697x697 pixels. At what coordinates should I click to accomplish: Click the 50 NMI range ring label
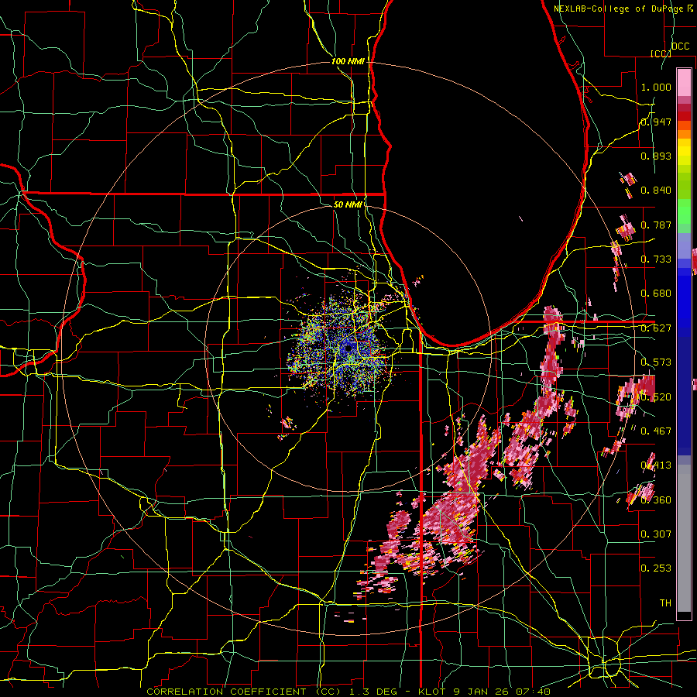[348, 204]
